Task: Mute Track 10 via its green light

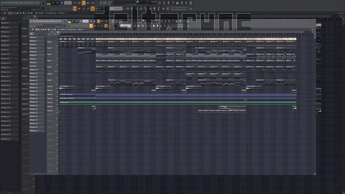Action: [57, 88]
